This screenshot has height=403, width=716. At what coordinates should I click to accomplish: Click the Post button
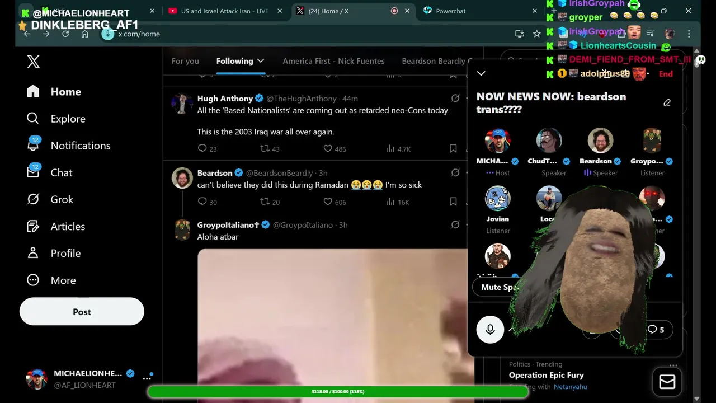82,312
